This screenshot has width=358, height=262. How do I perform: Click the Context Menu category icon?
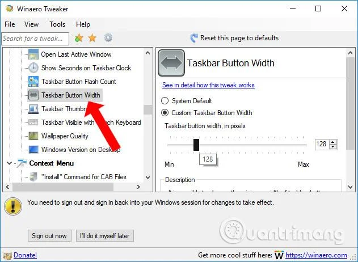[22, 163]
